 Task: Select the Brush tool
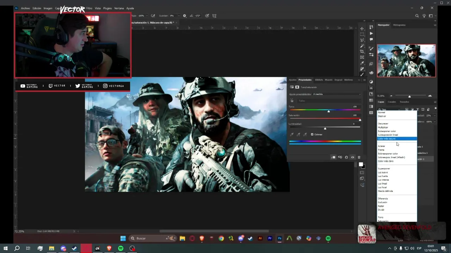pos(362,74)
